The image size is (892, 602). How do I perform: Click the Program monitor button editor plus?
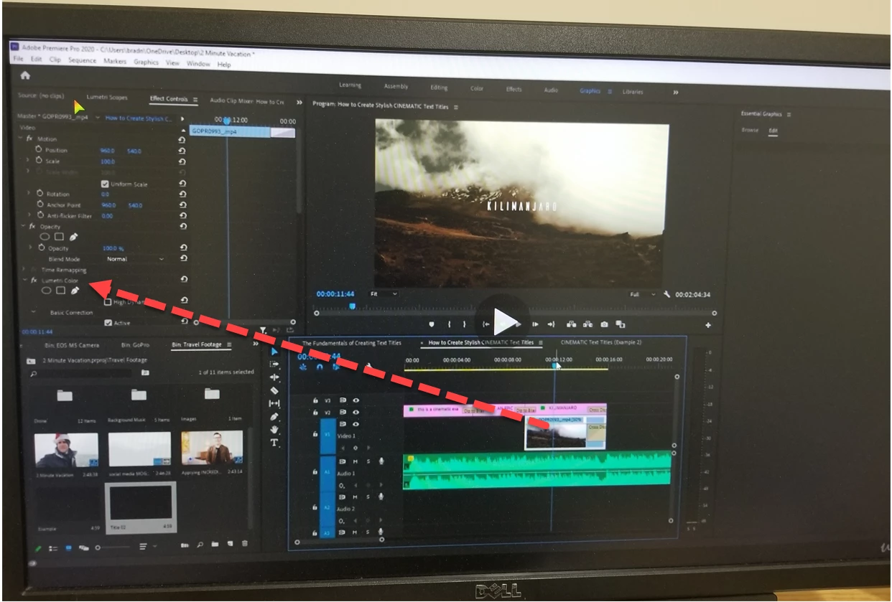click(x=708, y=326)
